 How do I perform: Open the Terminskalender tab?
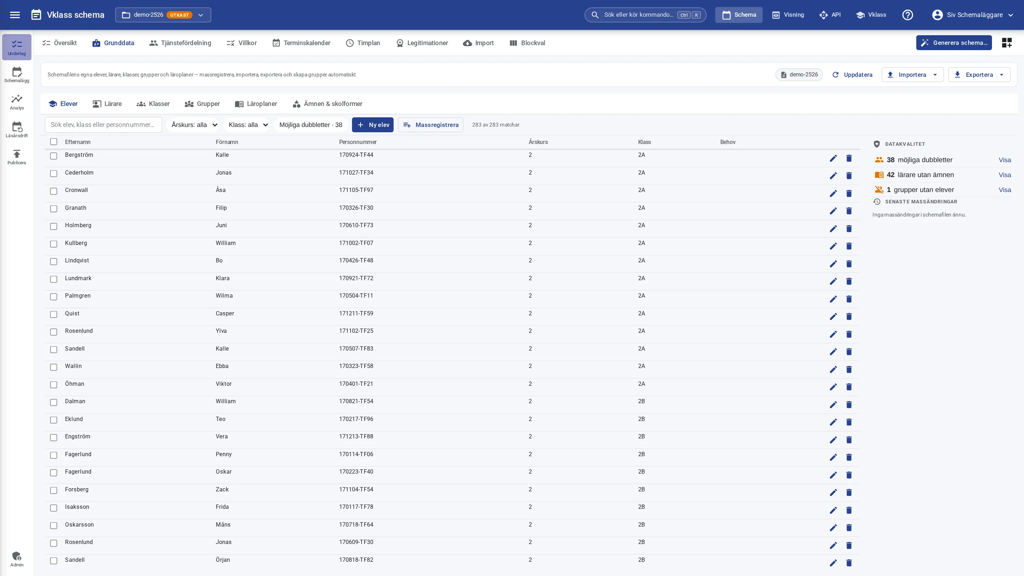[301, 43]
